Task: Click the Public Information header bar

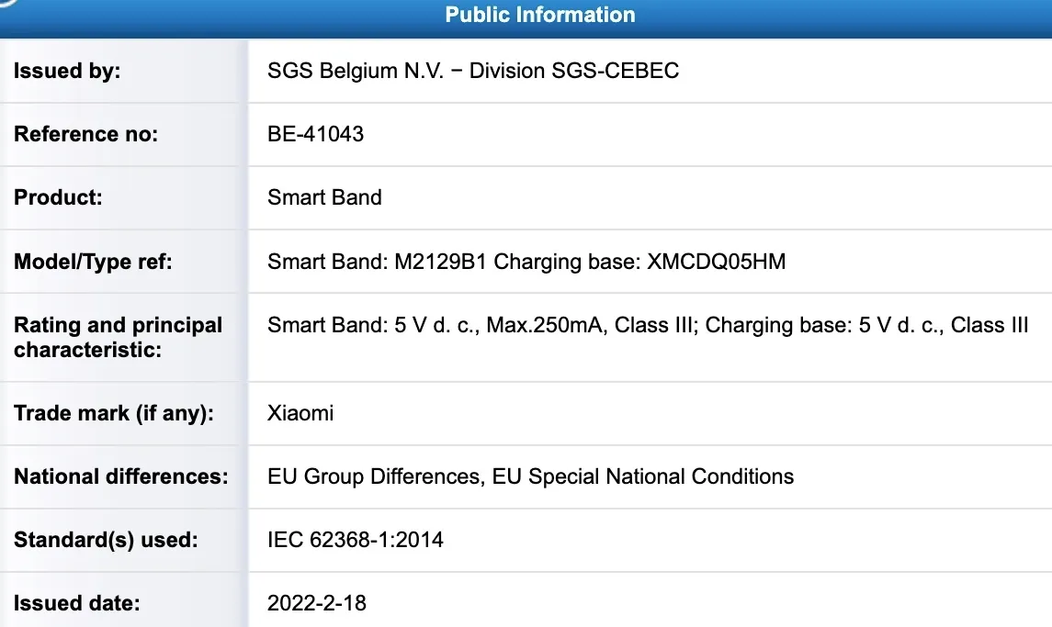Action: [x=539, y=16]
